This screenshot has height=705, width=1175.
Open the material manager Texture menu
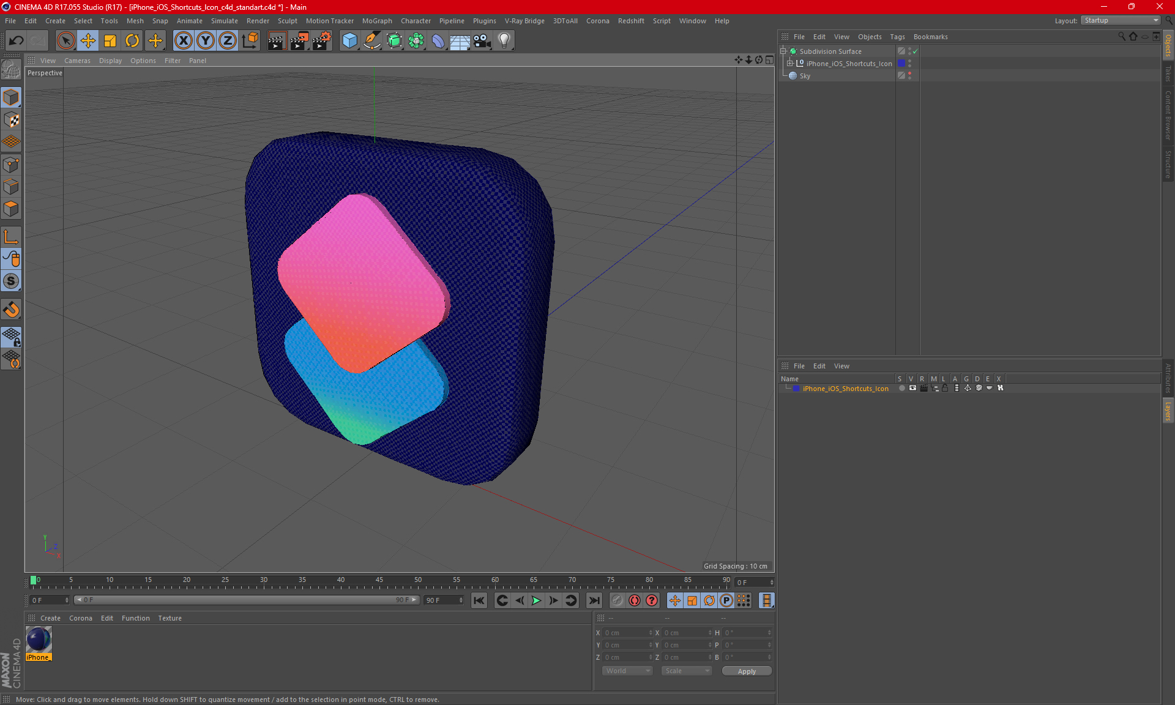[x=170, y=618]
